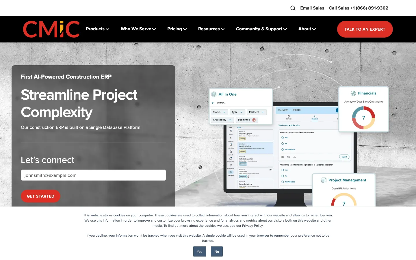The image size is (416, 260).
Task: Click the Financials card icon
Action: coord(353,93)
